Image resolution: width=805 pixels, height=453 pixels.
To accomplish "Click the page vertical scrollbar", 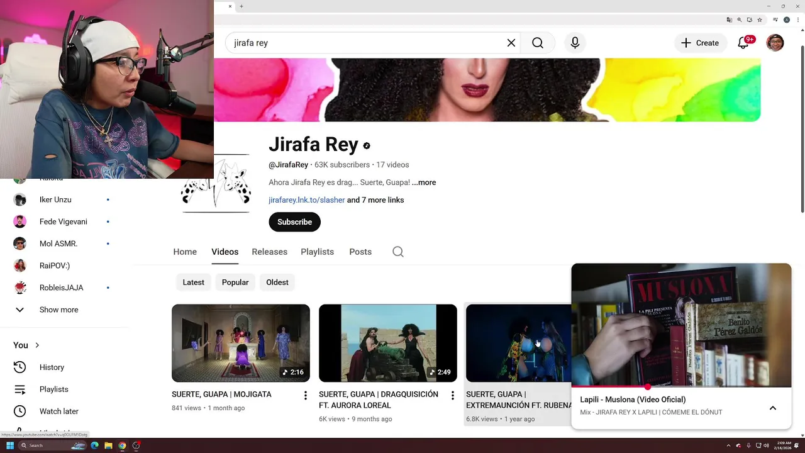I will (x=801, y=129).
